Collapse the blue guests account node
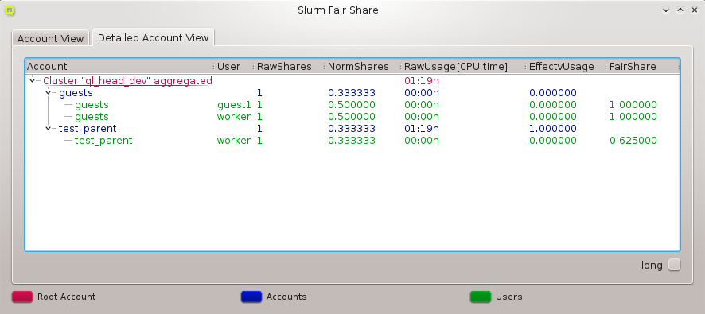The image size is (705, 314). 48,93
